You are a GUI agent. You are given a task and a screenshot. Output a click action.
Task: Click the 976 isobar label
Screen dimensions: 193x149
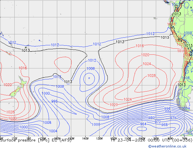point(173,118)
